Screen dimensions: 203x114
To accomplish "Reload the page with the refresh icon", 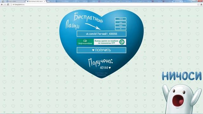I will [8, 4].
